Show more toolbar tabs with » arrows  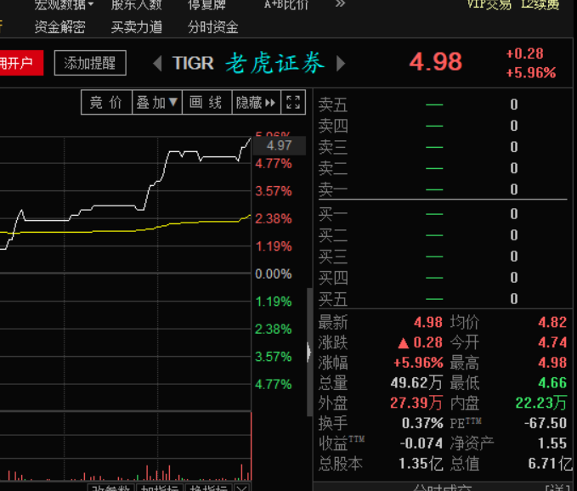pyautogui.click(x=340, y=3)
